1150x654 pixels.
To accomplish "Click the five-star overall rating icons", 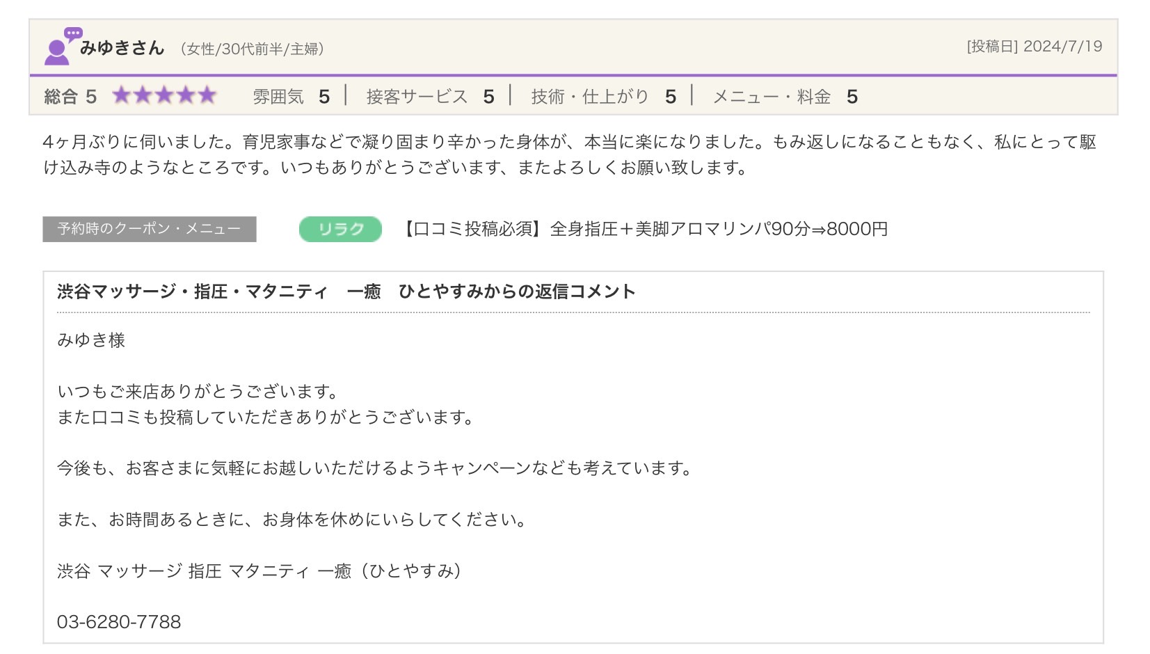I will coord(165,95).
